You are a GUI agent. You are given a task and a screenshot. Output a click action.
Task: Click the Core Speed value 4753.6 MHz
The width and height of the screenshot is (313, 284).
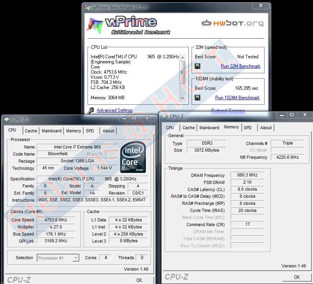56,220
